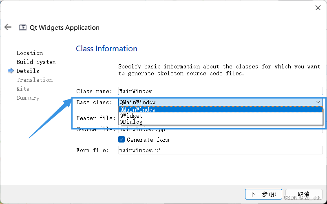
Task: Select QMainWindow from the dropdown list
Action: [221, 110]
